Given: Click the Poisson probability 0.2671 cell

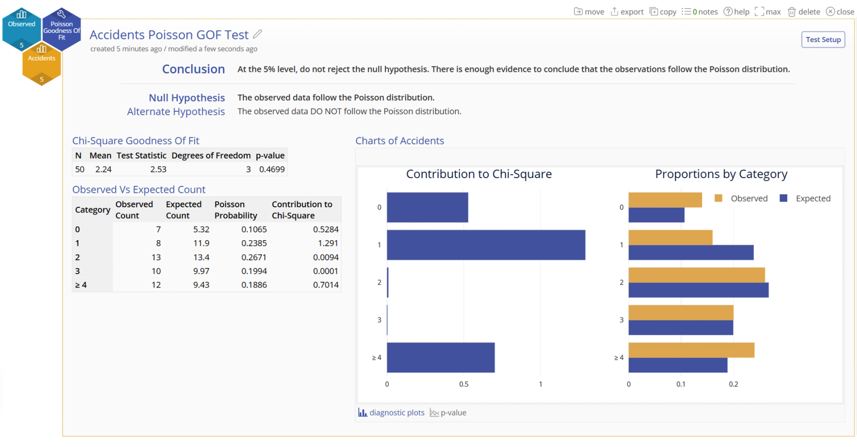Looking at the screenshot, I should click(x=254, y=257).
